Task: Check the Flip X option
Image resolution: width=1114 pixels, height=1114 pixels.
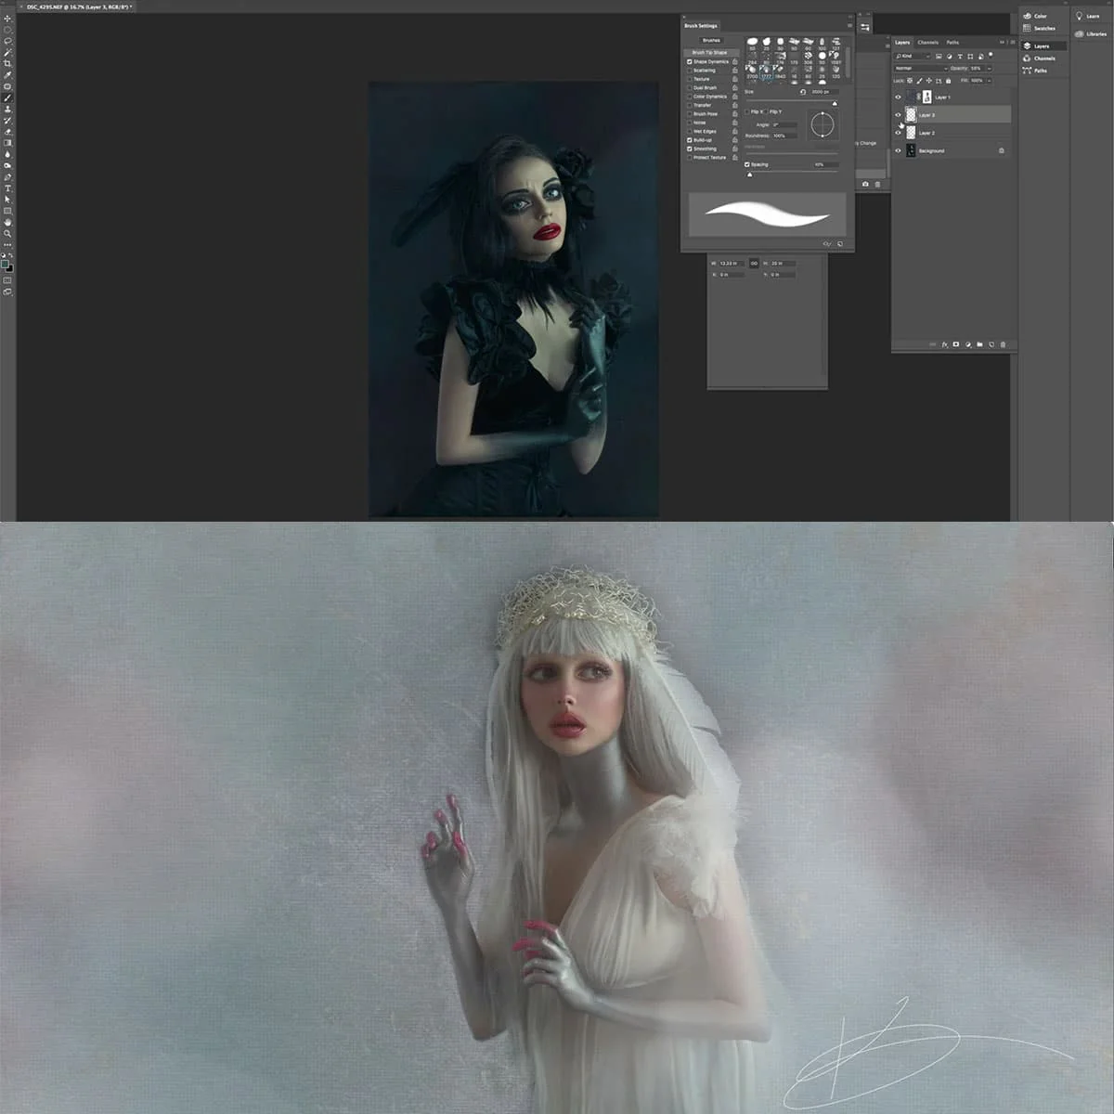Action: click(x=747, y=111)
